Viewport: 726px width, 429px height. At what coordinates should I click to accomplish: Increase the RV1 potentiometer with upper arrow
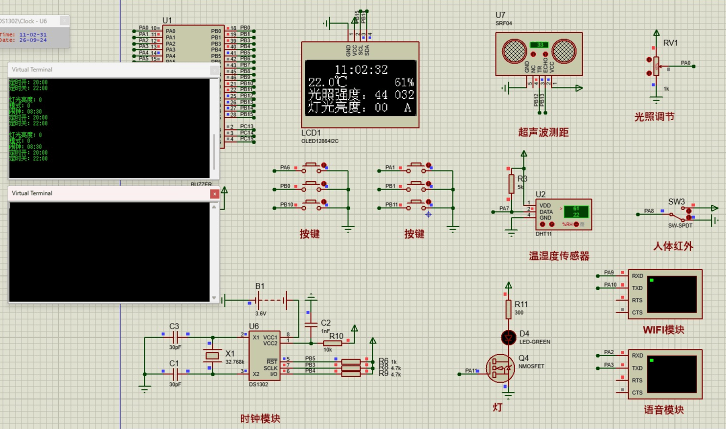pos(649,60)
